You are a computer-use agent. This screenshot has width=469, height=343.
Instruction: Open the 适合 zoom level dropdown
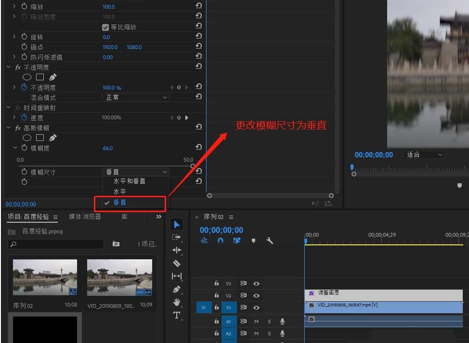pyautogui.click(x=423, y=154)
